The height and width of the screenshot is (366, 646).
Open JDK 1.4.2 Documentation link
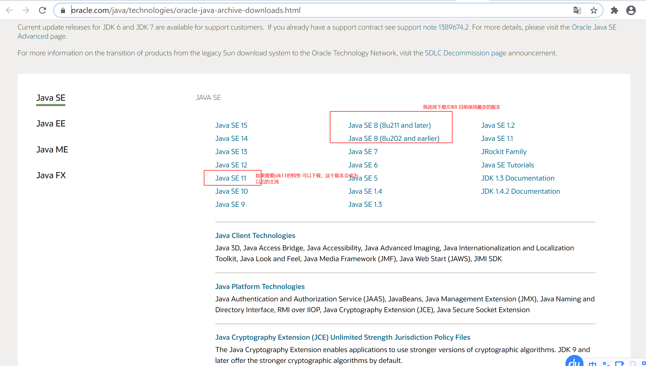click(x=520, y=191)
